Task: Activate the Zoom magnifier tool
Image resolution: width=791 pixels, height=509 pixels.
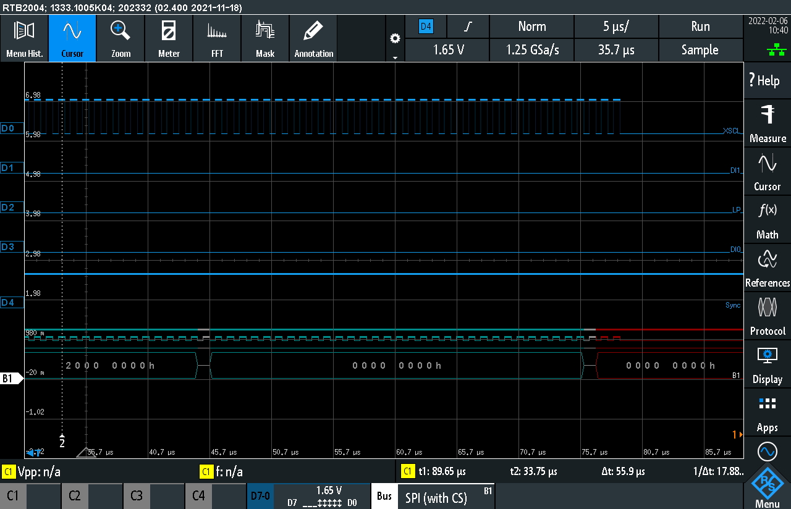Action: coord(121,38)
